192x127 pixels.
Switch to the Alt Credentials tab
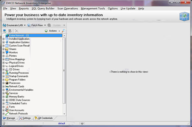(44, 118)
